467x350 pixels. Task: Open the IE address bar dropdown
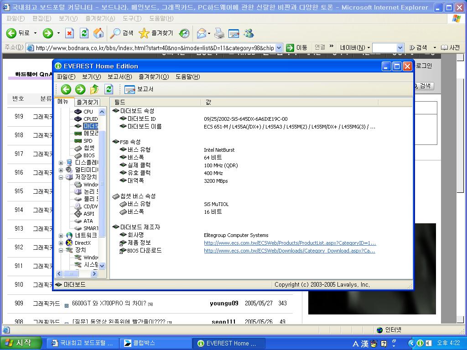tap(279, 47)
